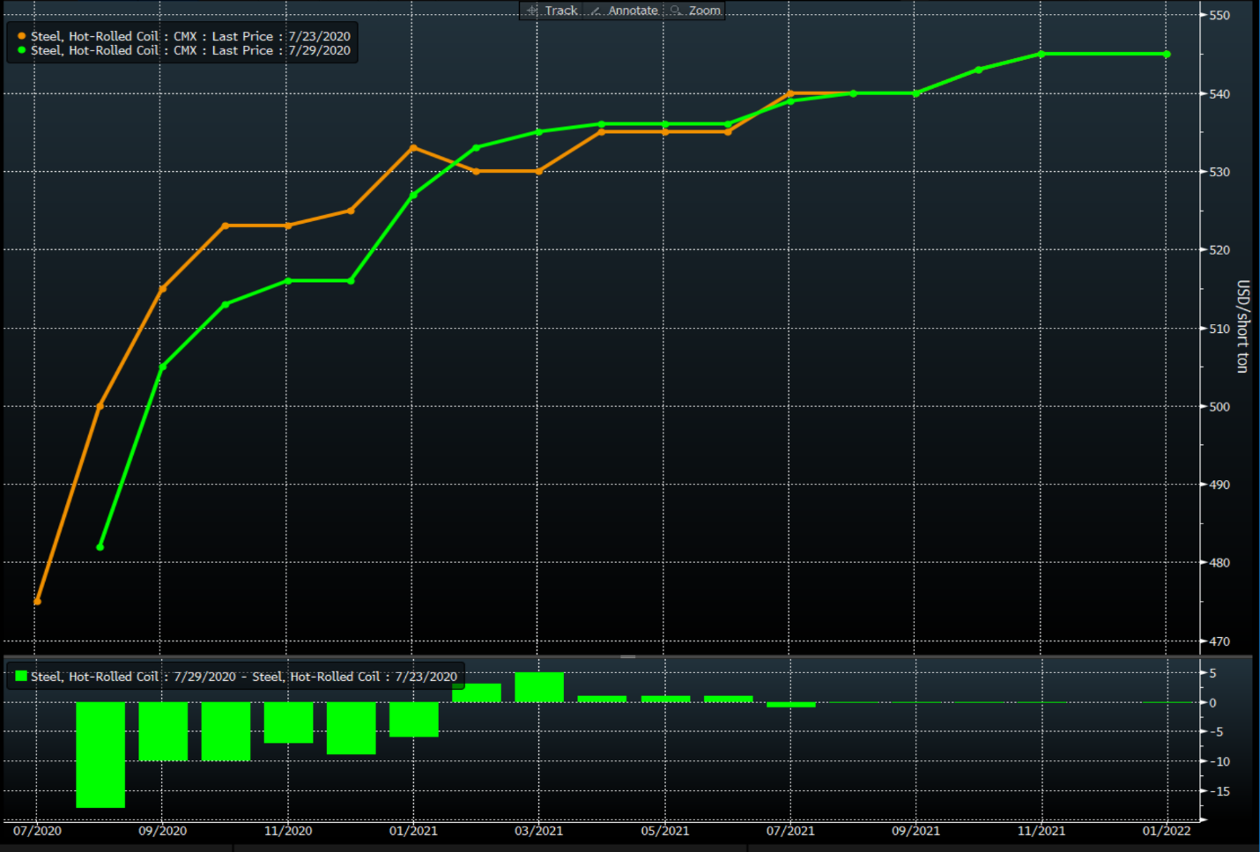Click orange line's first point at 07/2020
1260x852 pixels.
(37, 602)
